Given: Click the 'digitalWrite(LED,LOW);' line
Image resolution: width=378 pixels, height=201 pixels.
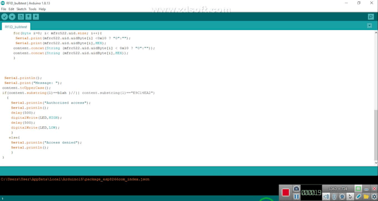Looking at the screenshot, I should coord(35,127).
